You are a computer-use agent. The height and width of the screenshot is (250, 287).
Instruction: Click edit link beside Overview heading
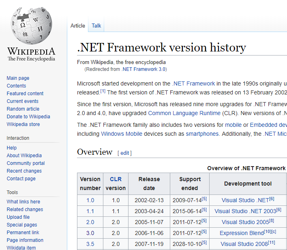[x=124, y=153]
